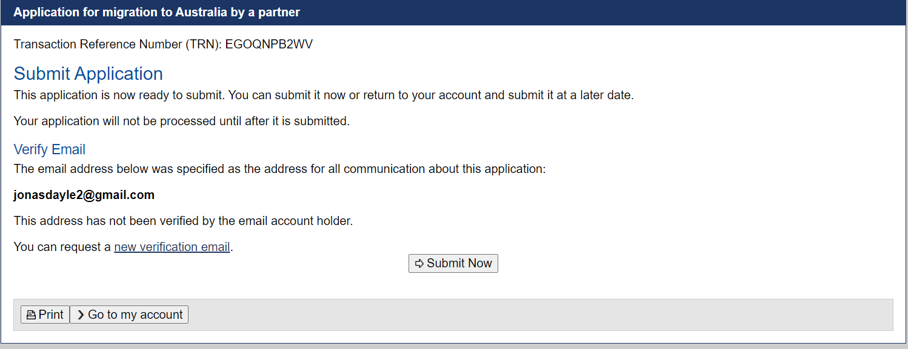Submit the application with Submit Now button
The width and height of the screenshot is (908, 349).
click(x=453, y=264)
